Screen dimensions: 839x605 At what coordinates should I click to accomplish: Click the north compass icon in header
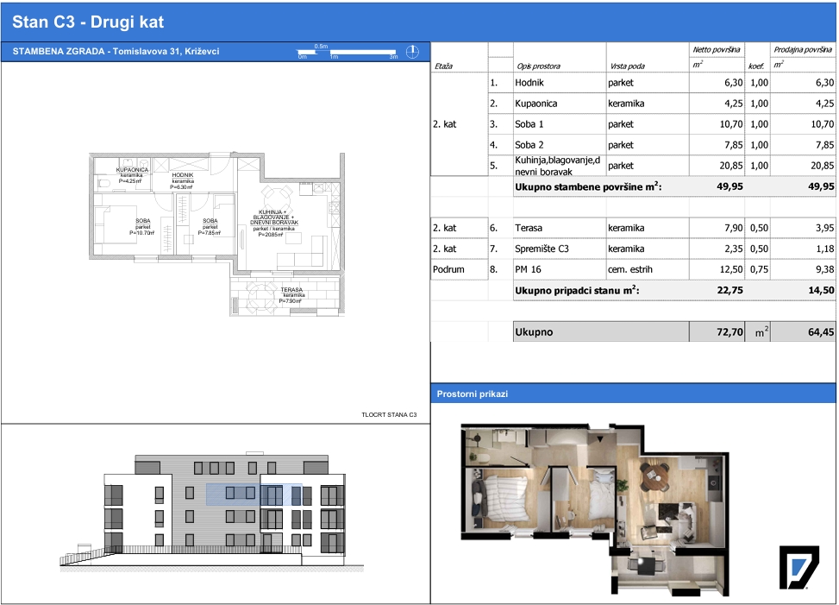(412, 52)
